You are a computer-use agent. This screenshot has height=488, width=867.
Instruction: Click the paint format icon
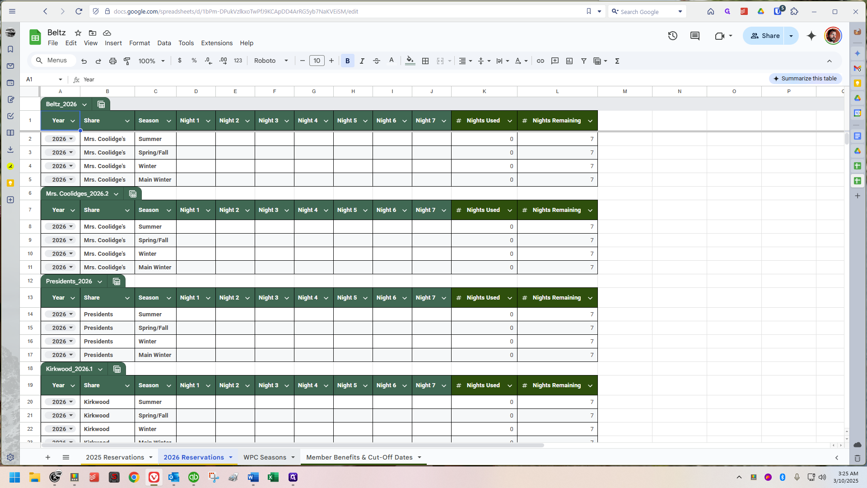point(127,61)
